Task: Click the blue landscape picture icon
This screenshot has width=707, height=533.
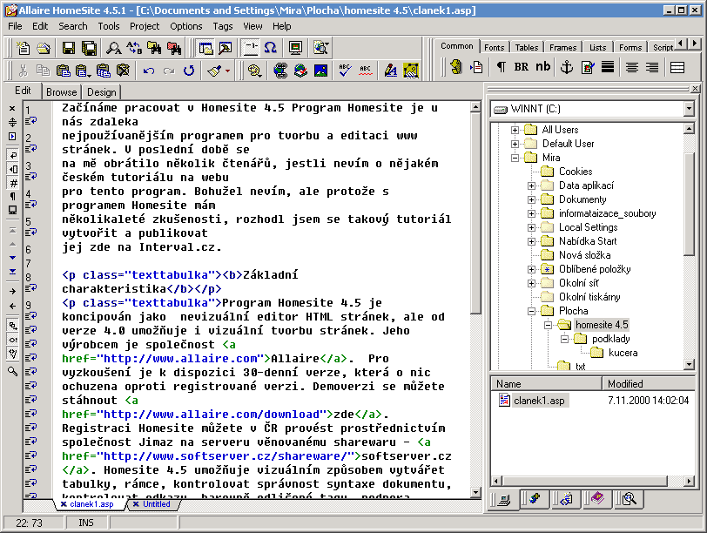Action: (320, 71)
